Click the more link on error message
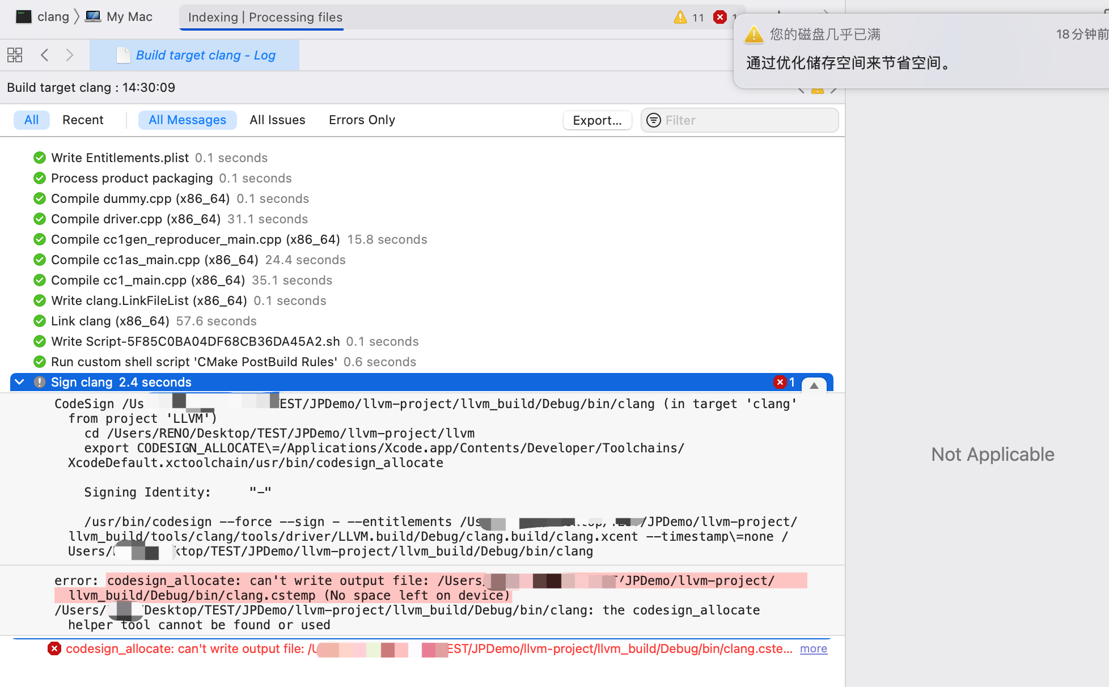This screenshot has height=687, width=1109. [x=814, y=648]
